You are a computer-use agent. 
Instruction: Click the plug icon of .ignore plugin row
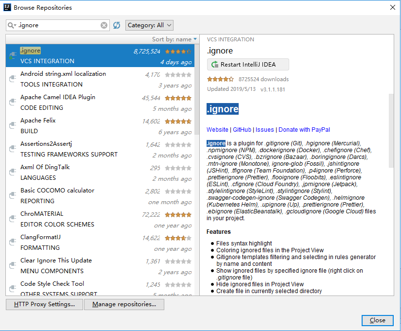(x=13, y=55)
